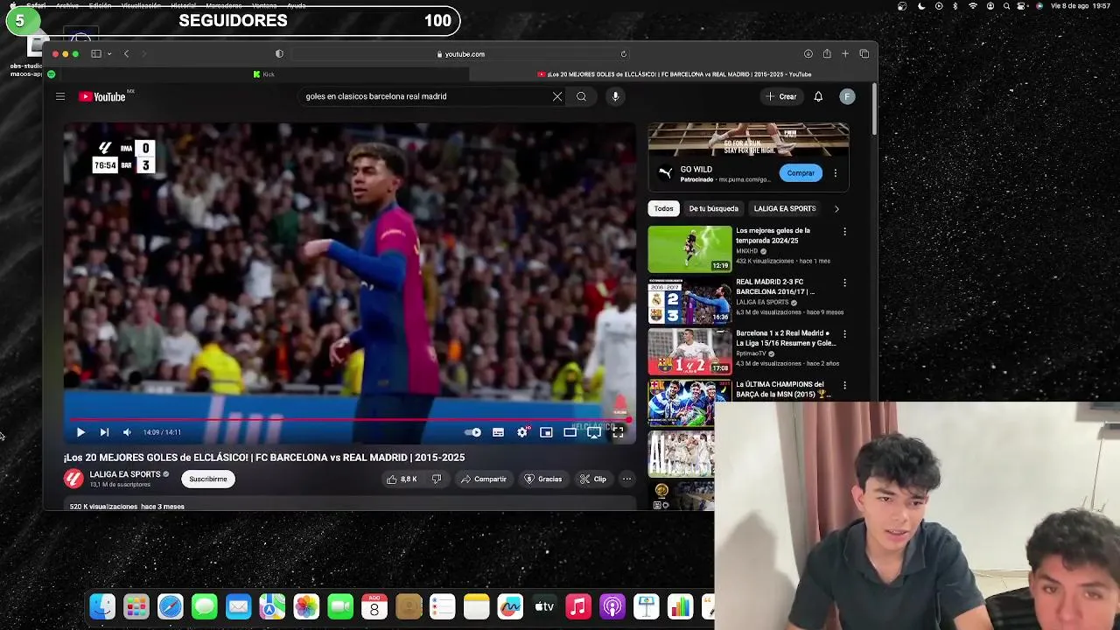The height and width of the screenshot is (630, 1120).
Task: Open the player settings gear
Action: click(522, 432)
